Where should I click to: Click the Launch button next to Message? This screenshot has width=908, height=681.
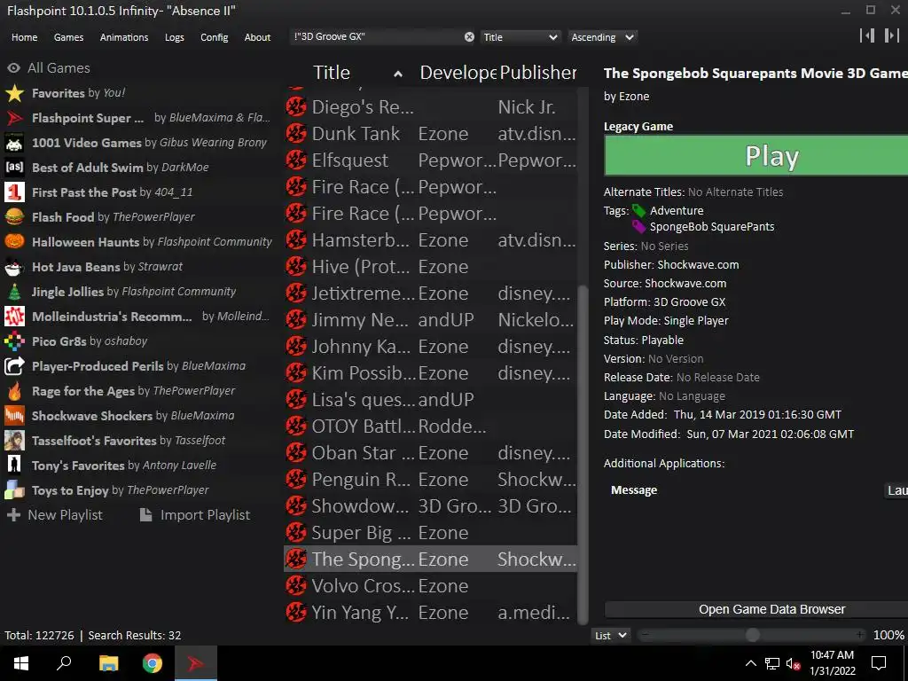896,490
